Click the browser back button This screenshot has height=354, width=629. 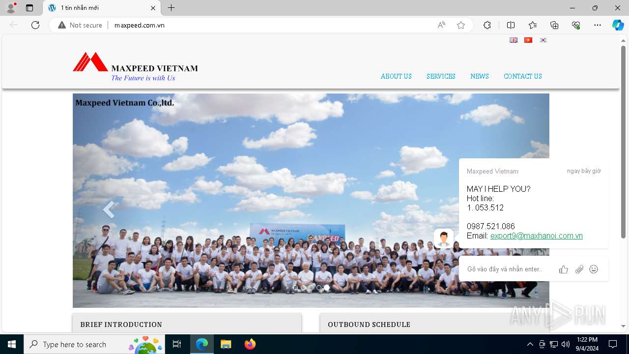coord(14,25)
